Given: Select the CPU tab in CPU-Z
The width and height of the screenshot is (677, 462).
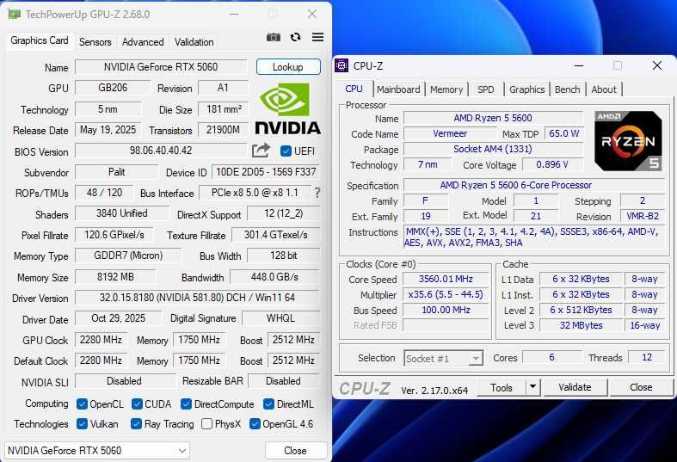Looking at the screenshot, I should (354, 89).
